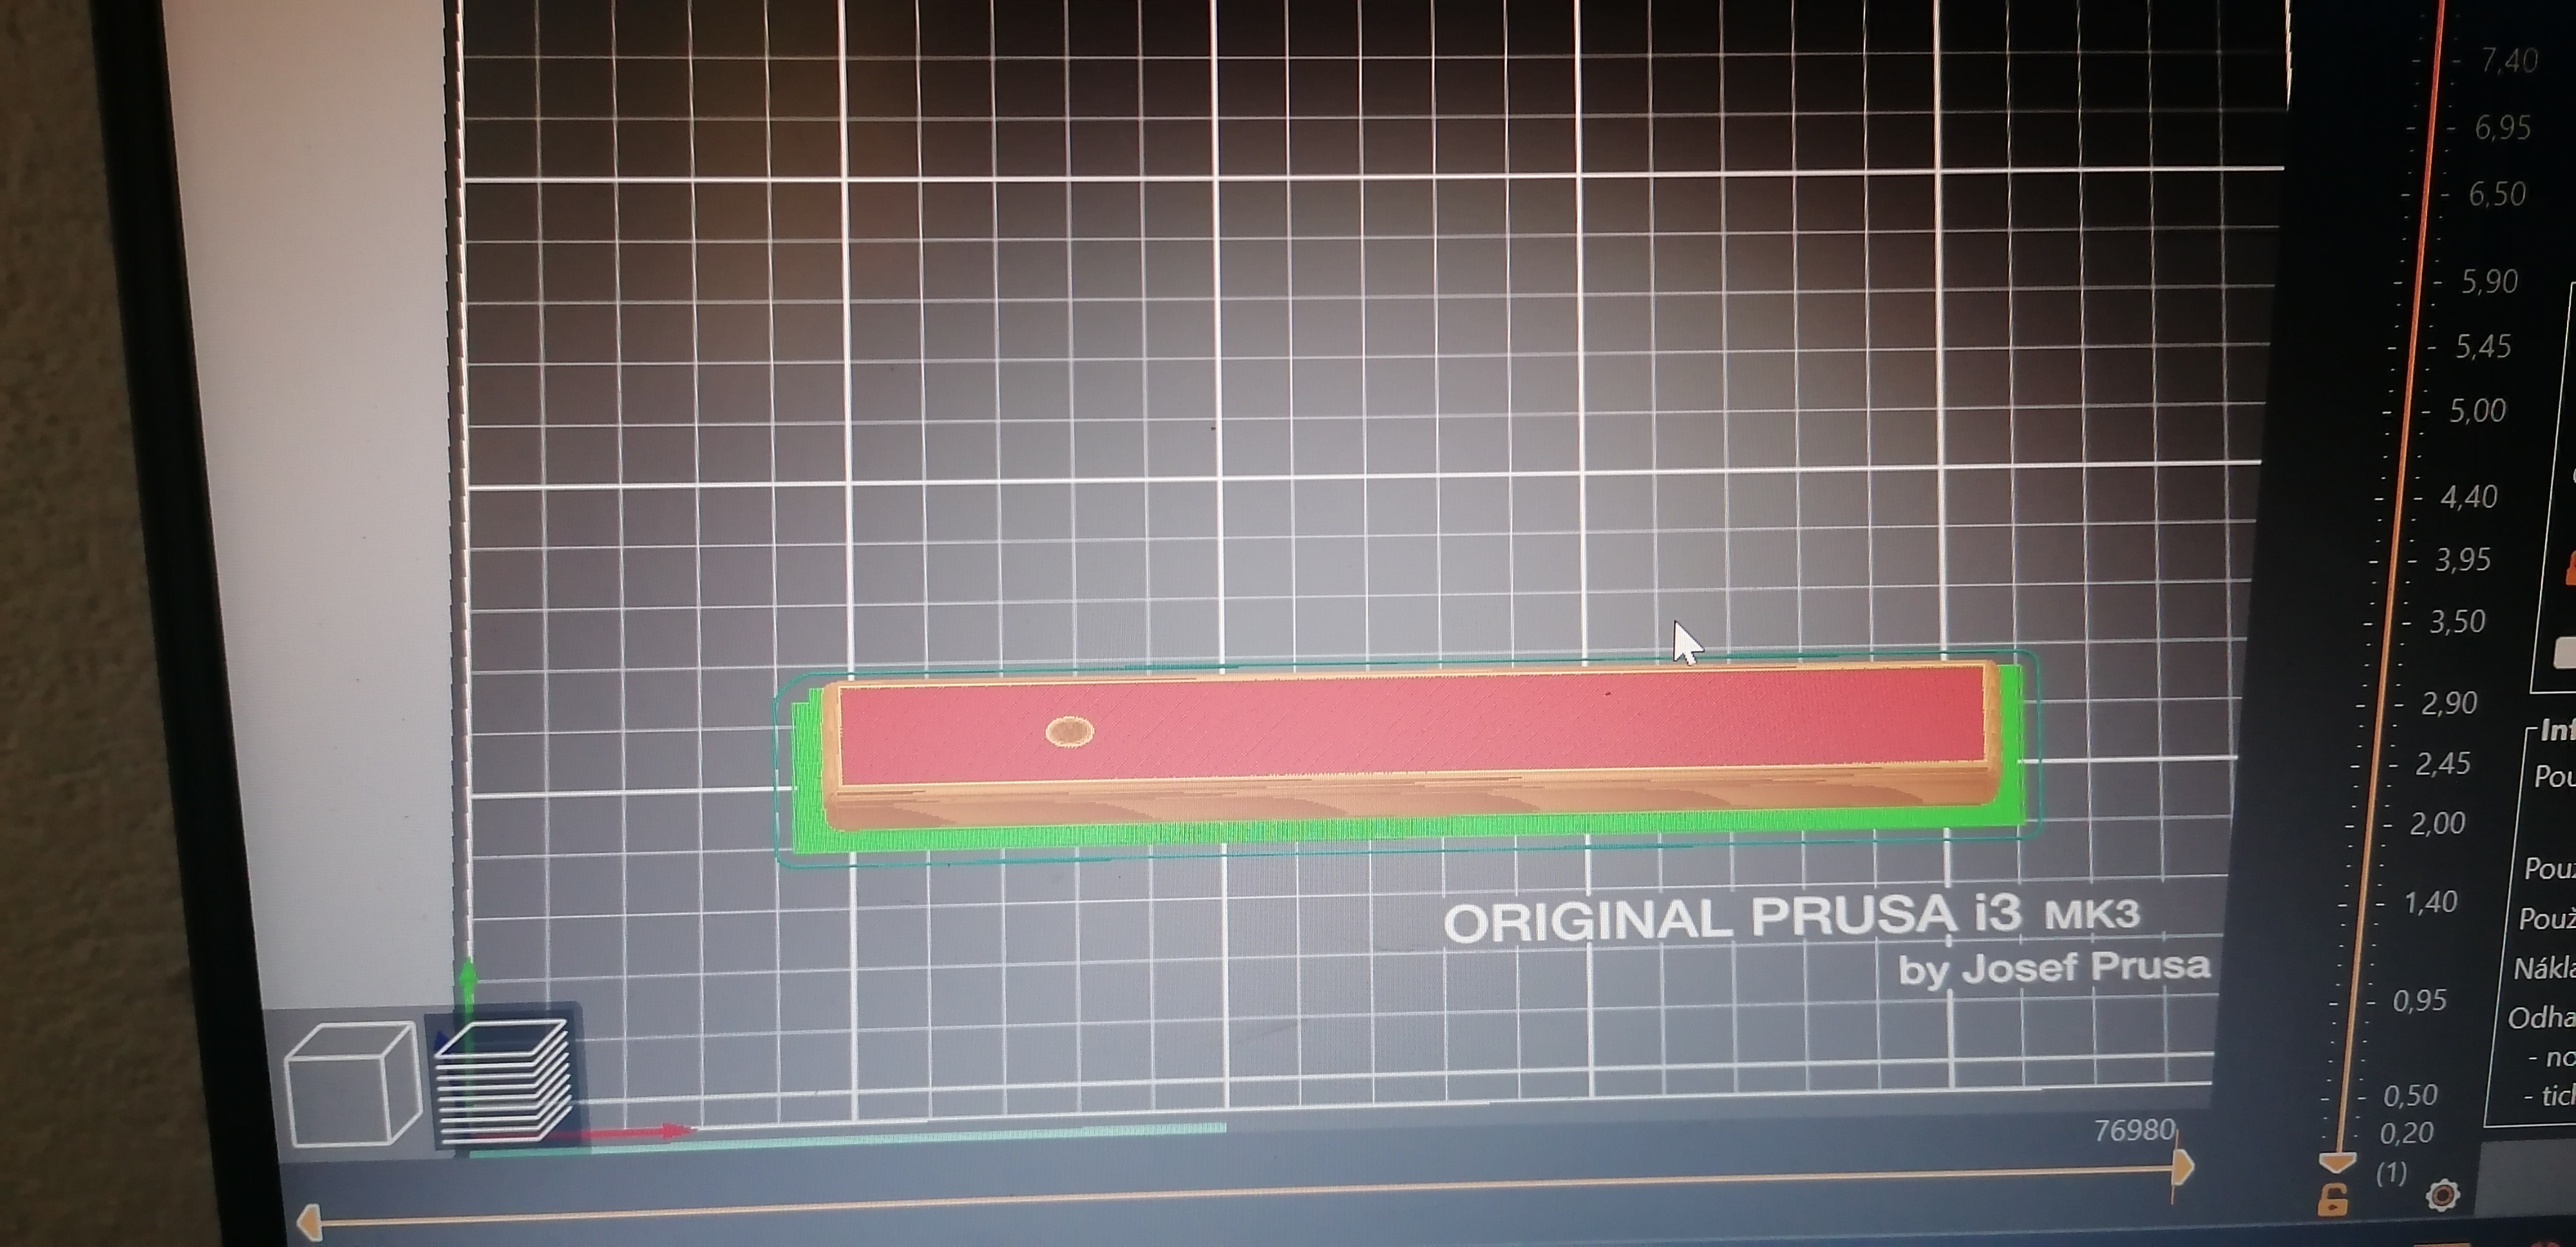
Task: Jump to layer height 6,50 on ruler
Action: pyautogui.click(x=2497, y=194)
